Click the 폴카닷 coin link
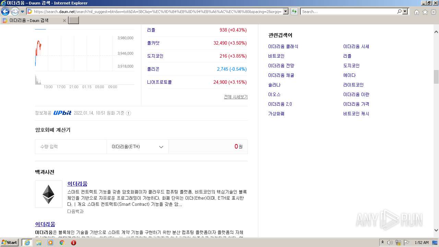The width and height of the screenshot is (439, 247). [x=153, y=43]
